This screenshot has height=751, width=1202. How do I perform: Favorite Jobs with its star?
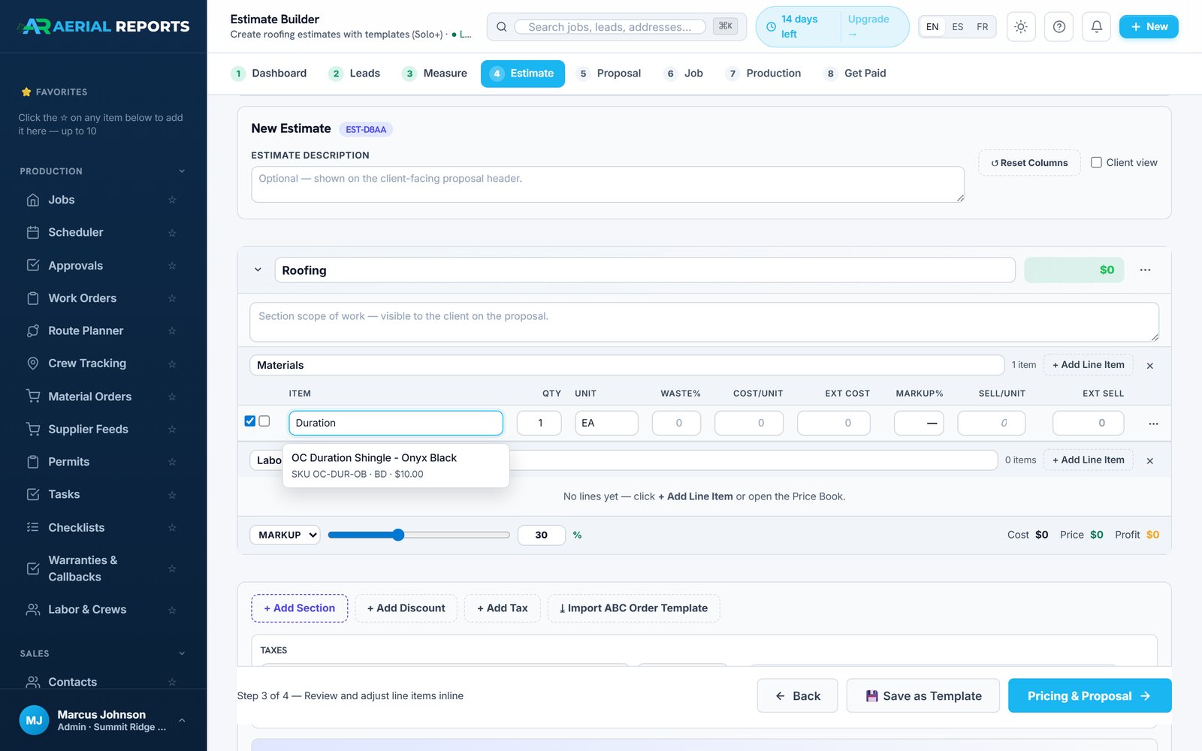click(172, 200)
